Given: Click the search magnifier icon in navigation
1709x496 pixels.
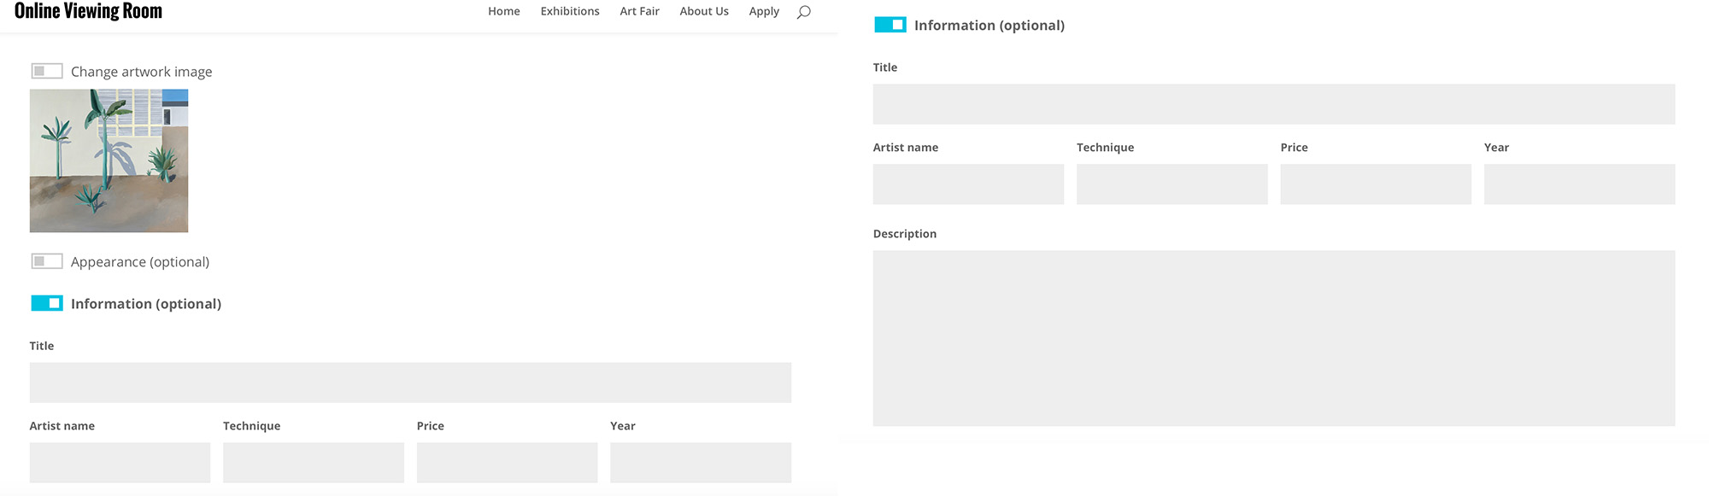Looking at the screenshot, I should 803,12.
